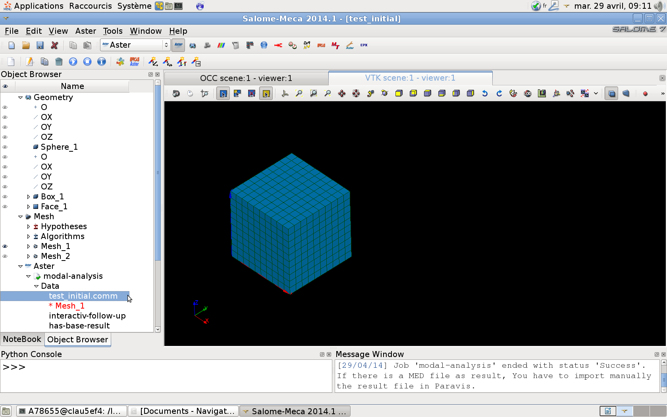The image size is (667, 417).
Task: Toggle visibility eye for Sphere_1
Action: coord(5,147)
